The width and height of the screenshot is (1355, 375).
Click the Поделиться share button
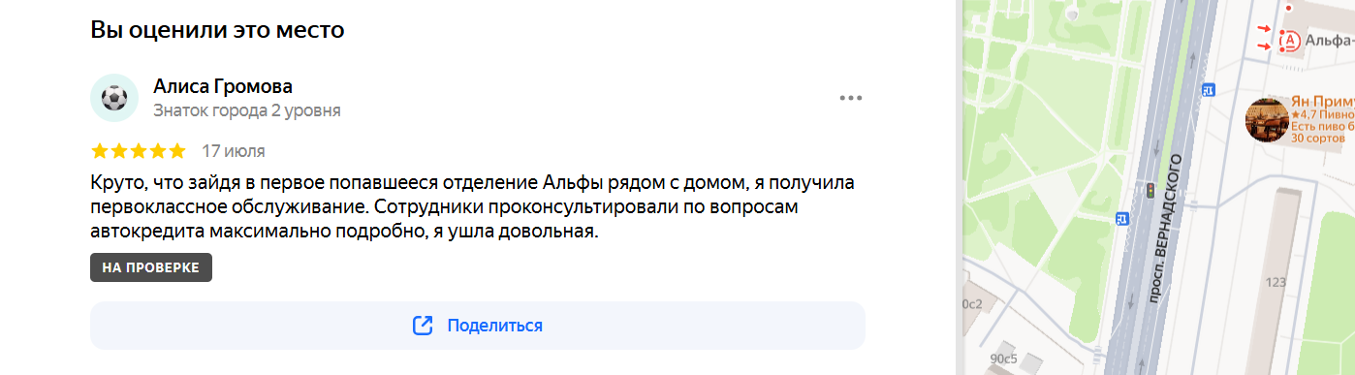477,326
